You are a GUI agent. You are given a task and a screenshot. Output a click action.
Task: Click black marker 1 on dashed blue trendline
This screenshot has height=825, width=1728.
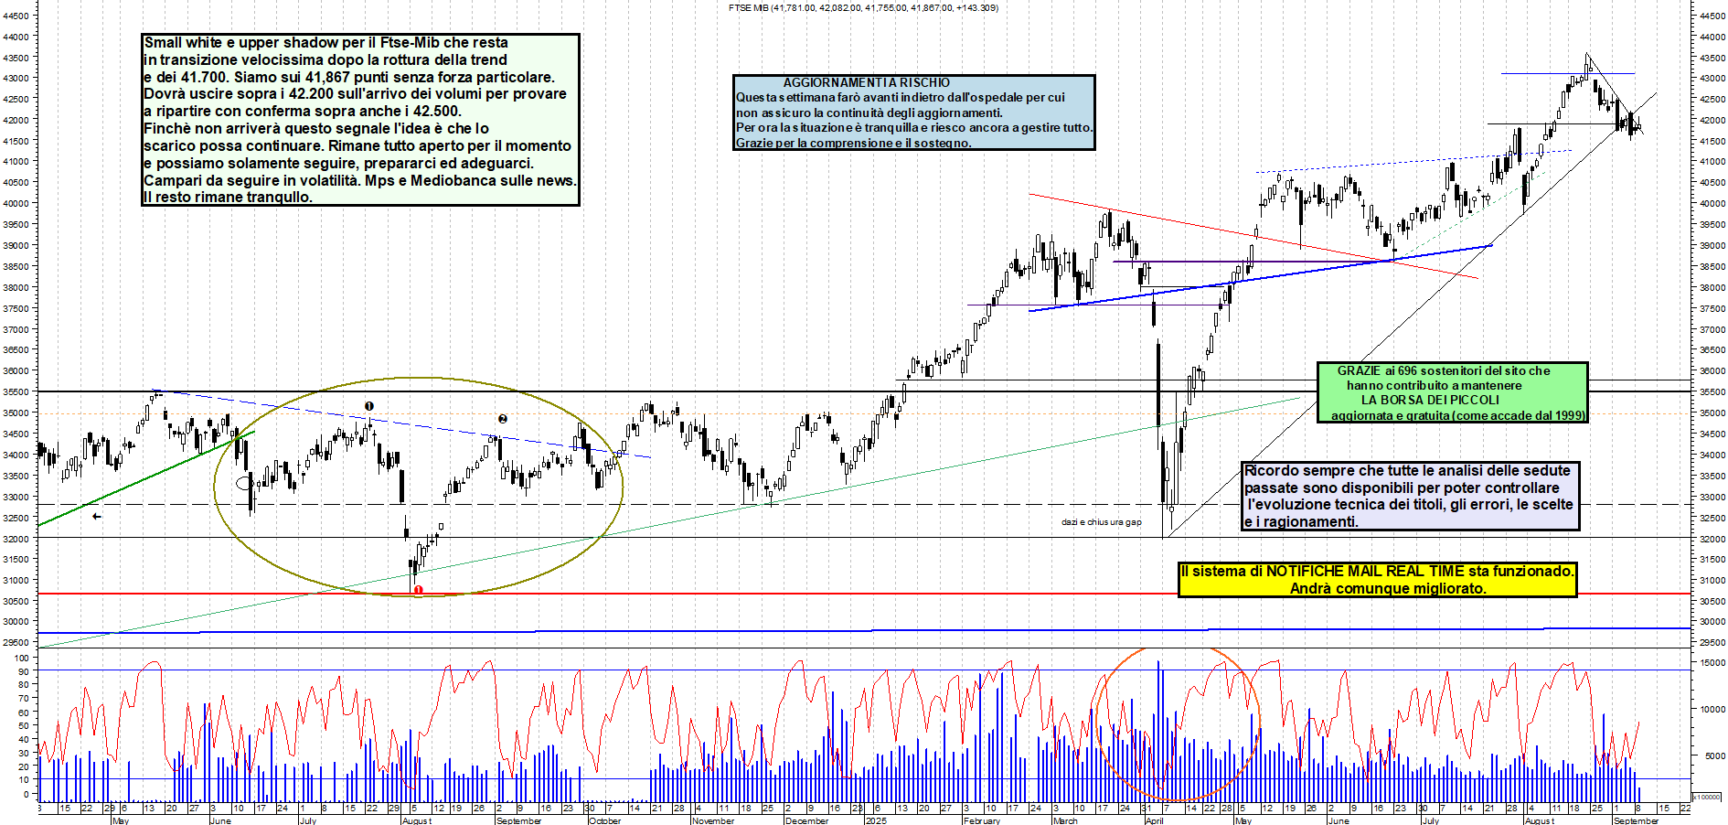click(x=369, y=406)
